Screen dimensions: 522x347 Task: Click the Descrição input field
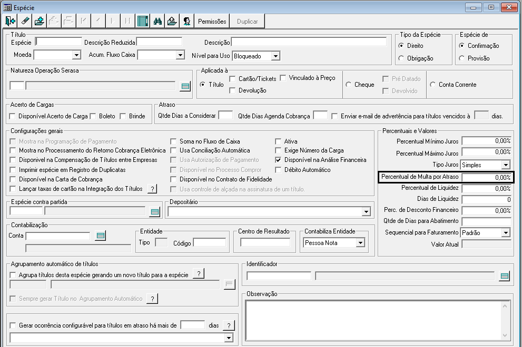click(309, 42)
